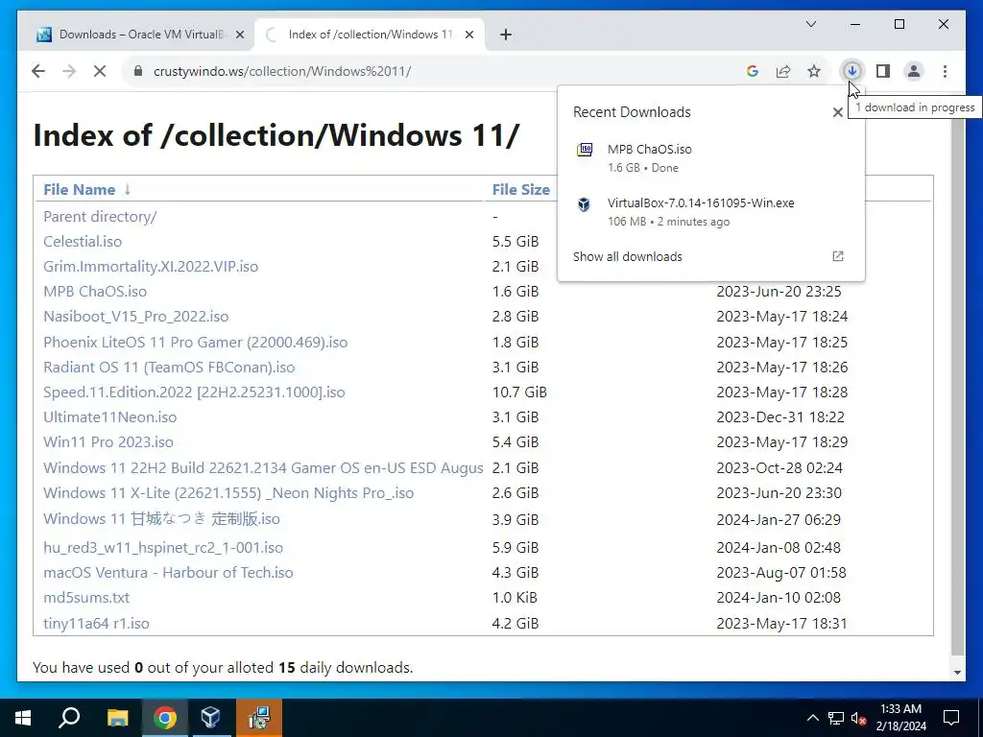Close the Downloads – Oracle VM VirtualBox tab
This screenshot has width=983, height=737.
tap(239, 35)
